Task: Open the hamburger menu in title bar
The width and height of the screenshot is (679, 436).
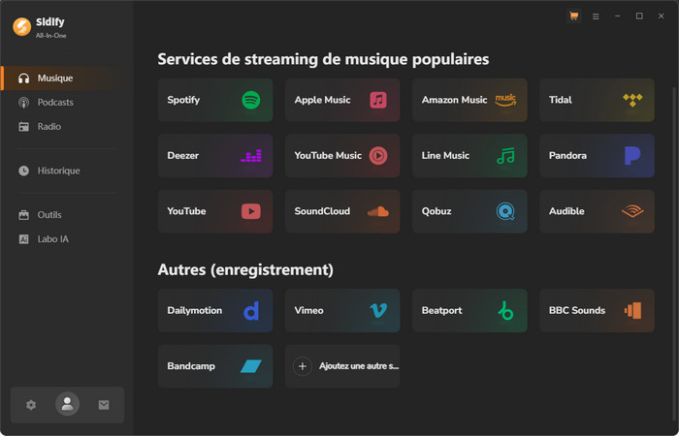Action: click(596, 16)
